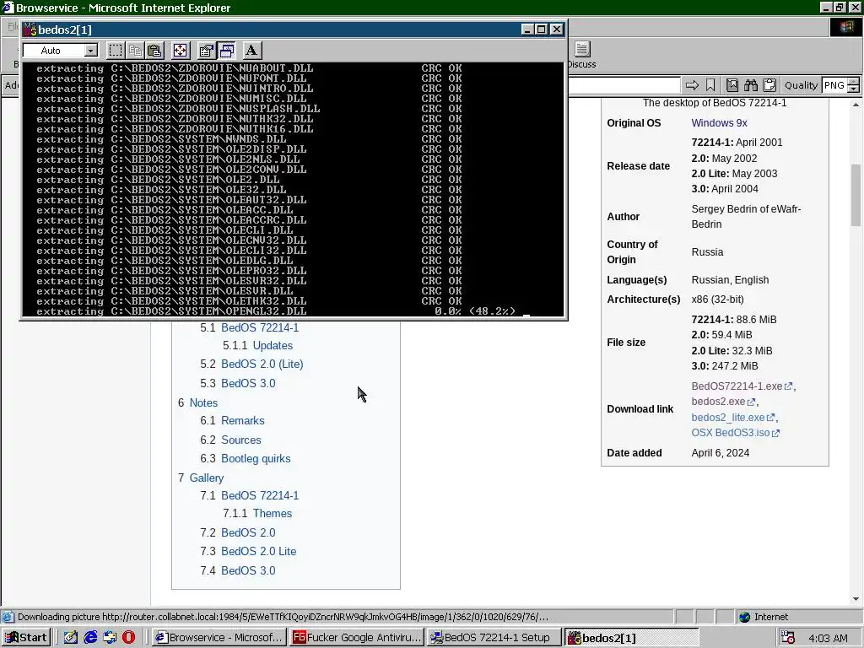
Task: Click the Go arrow icon beside address bar
Action: pyautogui.click(x=692, y=85)
